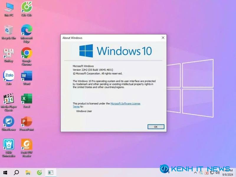This screenshot has height=177, width=236.
Task: Select the UniKey desktop shortcut
Action: pyautogui.click(x=9, y=55)
